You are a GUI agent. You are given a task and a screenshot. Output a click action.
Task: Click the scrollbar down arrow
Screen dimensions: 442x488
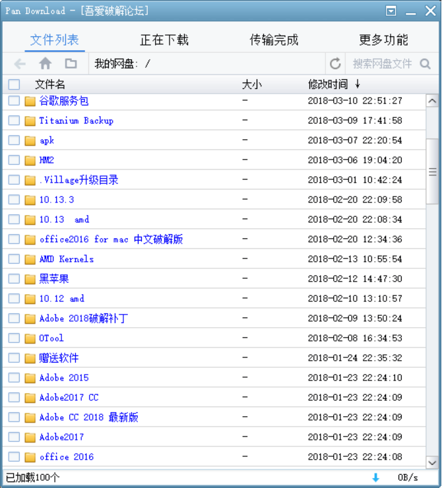click(432, 462)
